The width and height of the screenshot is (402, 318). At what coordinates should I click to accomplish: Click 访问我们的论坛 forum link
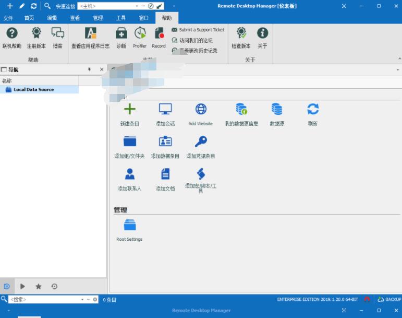coord(192,40)
